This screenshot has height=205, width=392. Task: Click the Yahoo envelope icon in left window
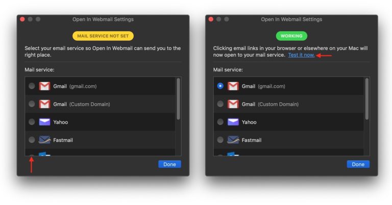[44, 122]
